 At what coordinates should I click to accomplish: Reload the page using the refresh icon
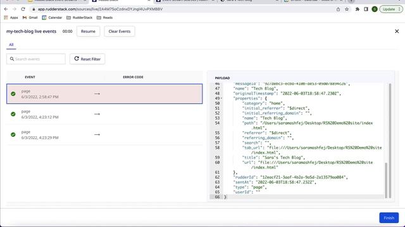point(23,9)
